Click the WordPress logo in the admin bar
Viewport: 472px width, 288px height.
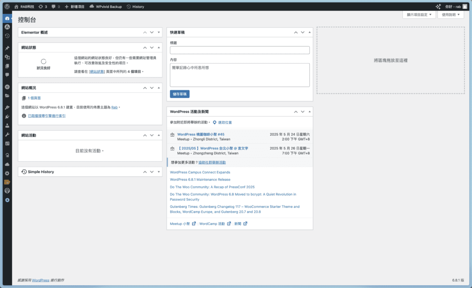pos(7,6)
